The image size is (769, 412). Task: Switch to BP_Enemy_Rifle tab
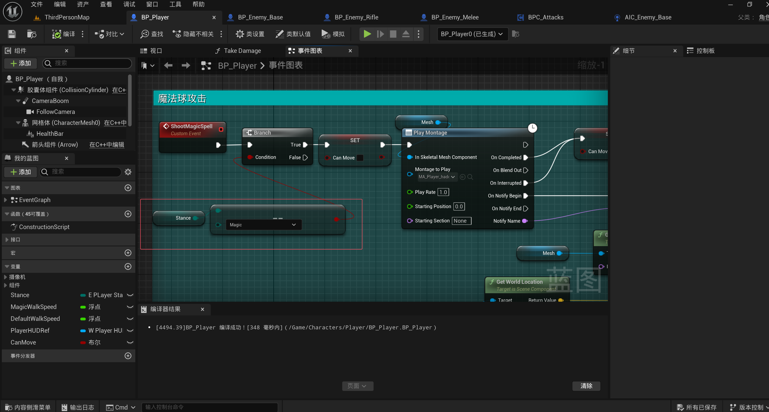[x=356, y=17]
